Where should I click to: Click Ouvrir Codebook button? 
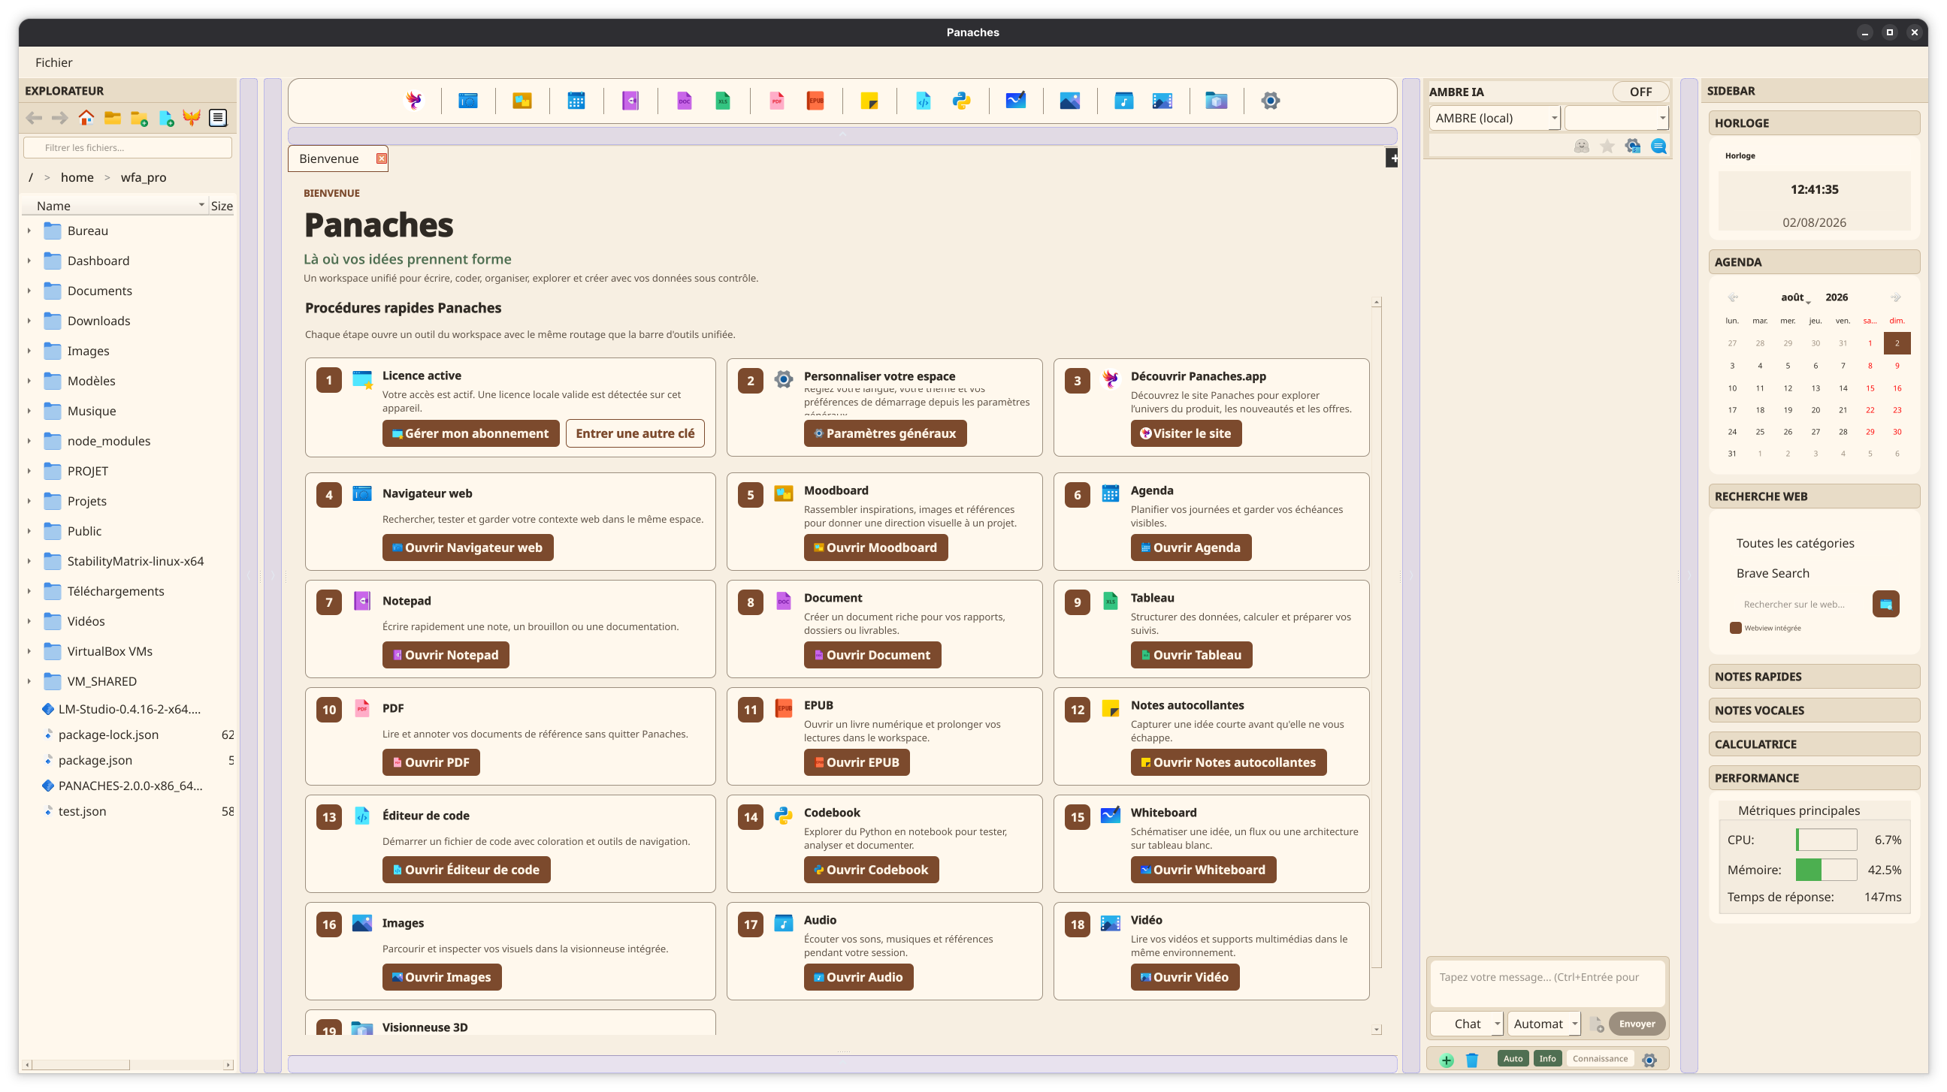[871, 870]
